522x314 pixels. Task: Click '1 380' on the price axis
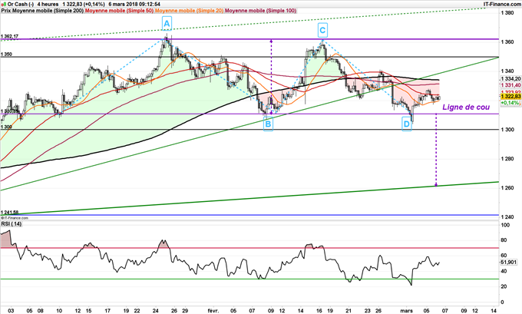click(x=507, y=13)
